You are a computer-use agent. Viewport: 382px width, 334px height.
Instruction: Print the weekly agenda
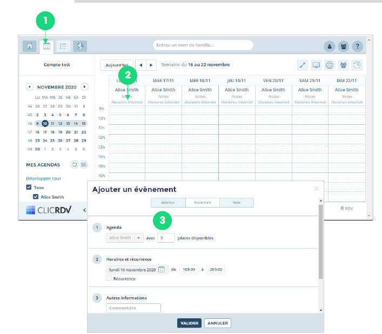click(330, 65)
